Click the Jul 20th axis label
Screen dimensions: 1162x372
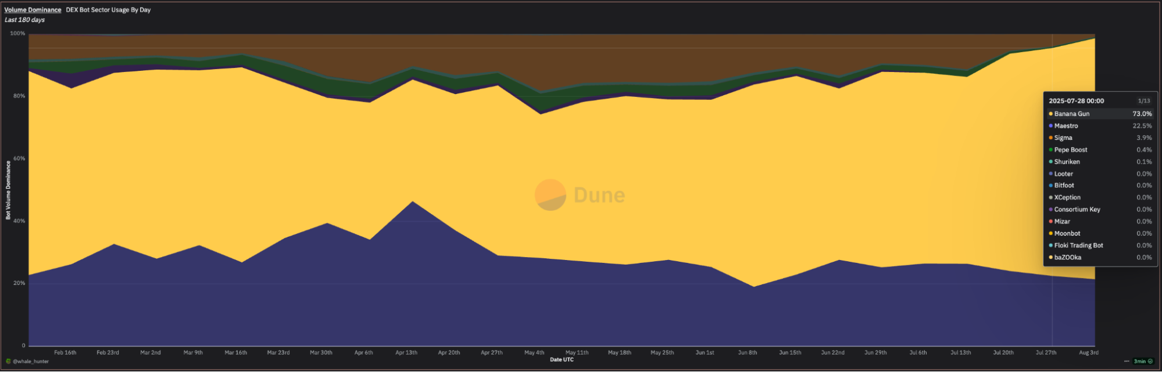[x=1003, y=353]
